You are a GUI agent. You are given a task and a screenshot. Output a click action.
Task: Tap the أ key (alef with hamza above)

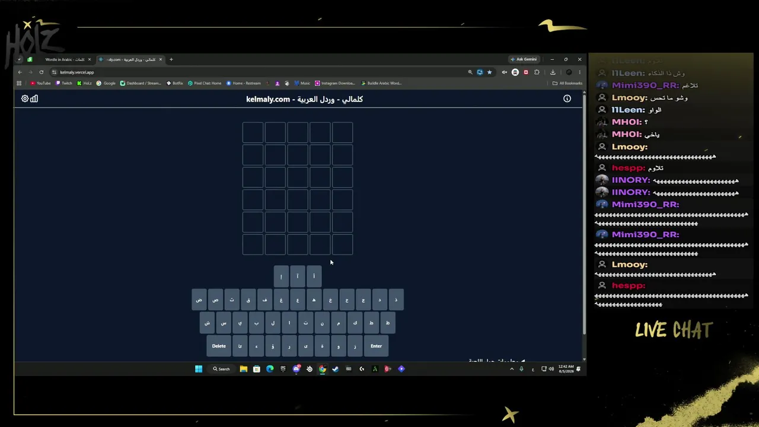(x=314, y=276)
